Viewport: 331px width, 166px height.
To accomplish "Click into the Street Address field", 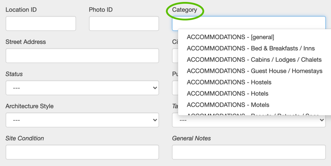I will coord(82,56).
